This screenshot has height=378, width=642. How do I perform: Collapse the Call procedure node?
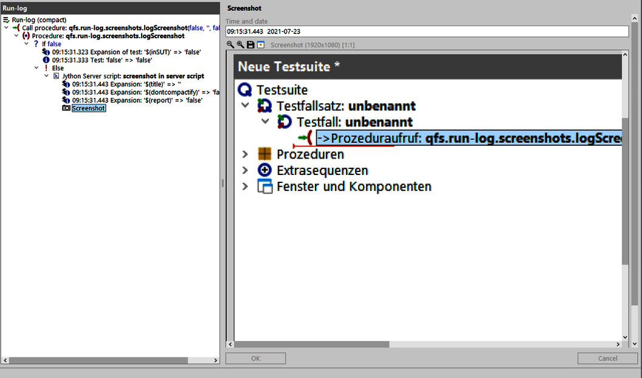(x=6, y=28)
